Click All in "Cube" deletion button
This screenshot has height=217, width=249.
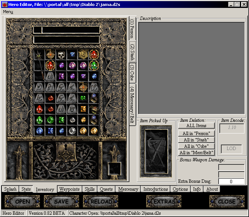[x=196, y=146]
